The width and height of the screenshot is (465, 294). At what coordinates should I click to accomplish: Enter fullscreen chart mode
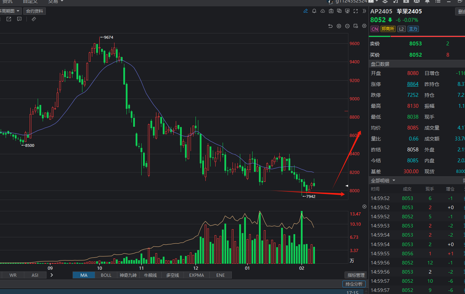point(355,11)
